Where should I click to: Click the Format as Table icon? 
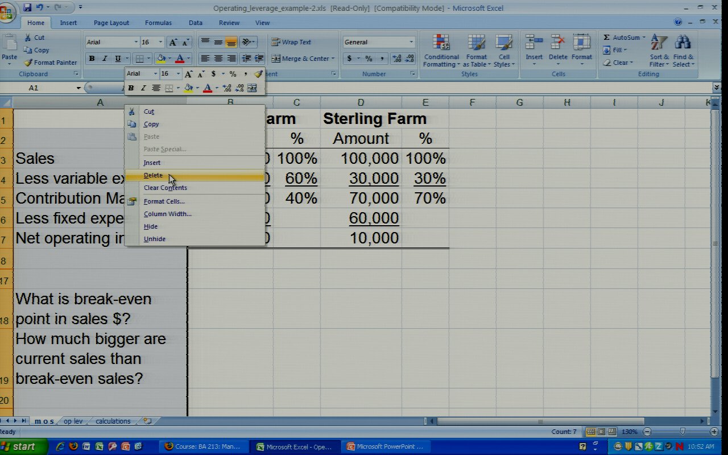click(476, 51)
